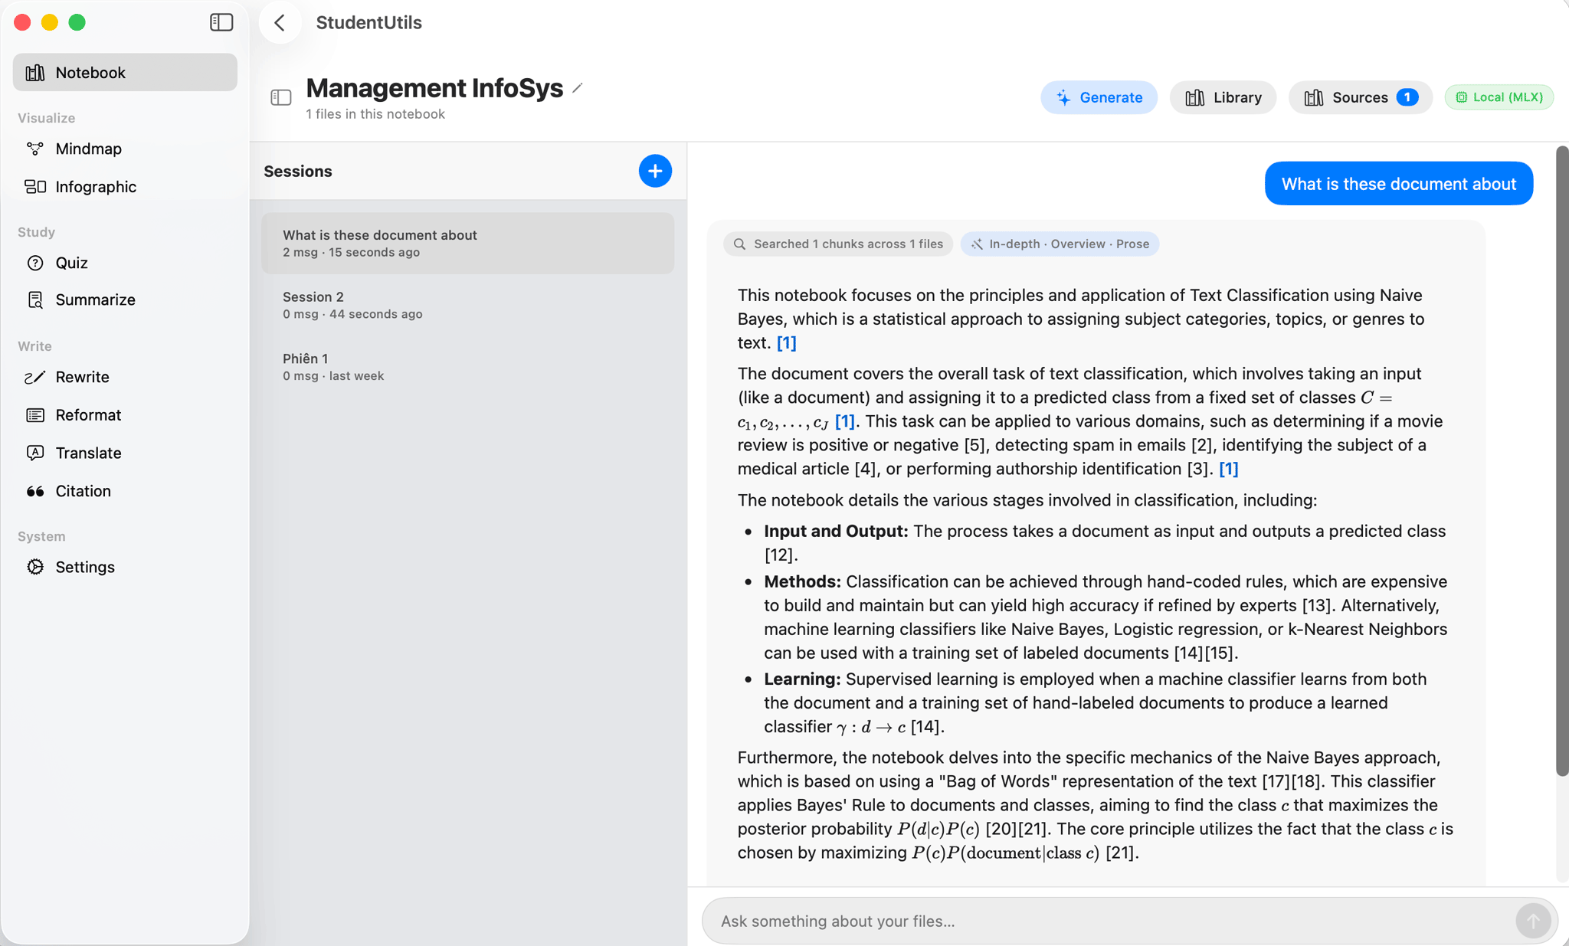Open citation [1] after 'authorship identification [3].'
The width and height of the screenshot is (1569, 946).
point(1229,469)
